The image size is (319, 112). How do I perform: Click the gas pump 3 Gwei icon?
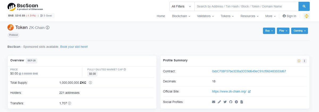(x=41, y=16)
